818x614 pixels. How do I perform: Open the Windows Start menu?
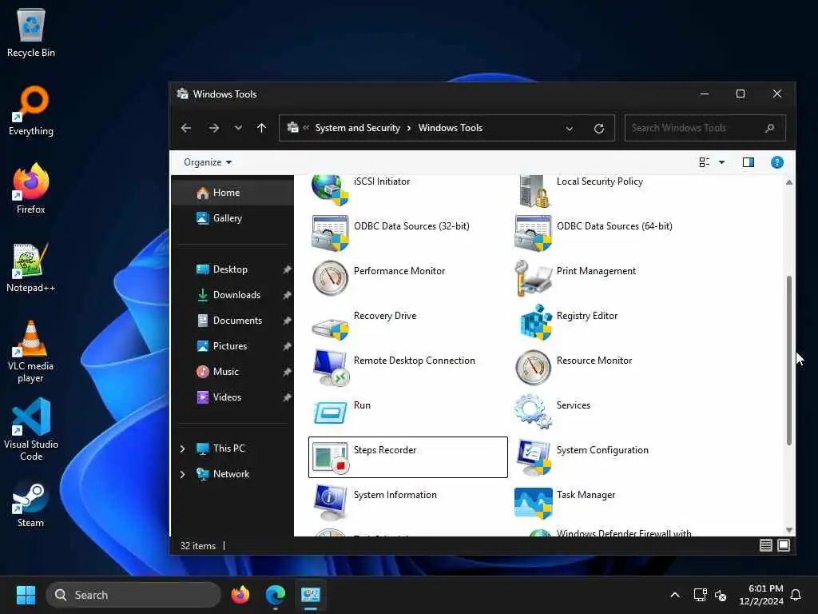point(26,595)
